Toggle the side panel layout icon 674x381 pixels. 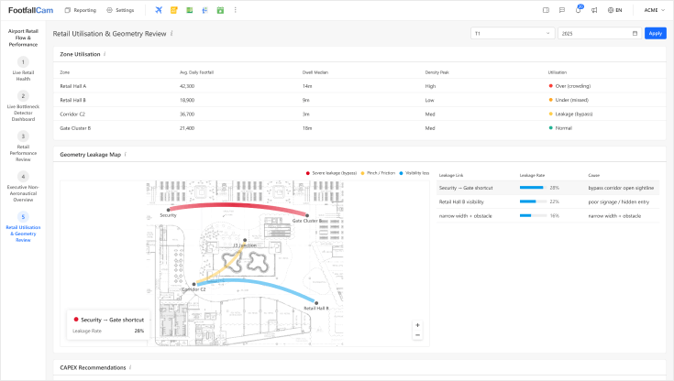click(x=546, y=10)
